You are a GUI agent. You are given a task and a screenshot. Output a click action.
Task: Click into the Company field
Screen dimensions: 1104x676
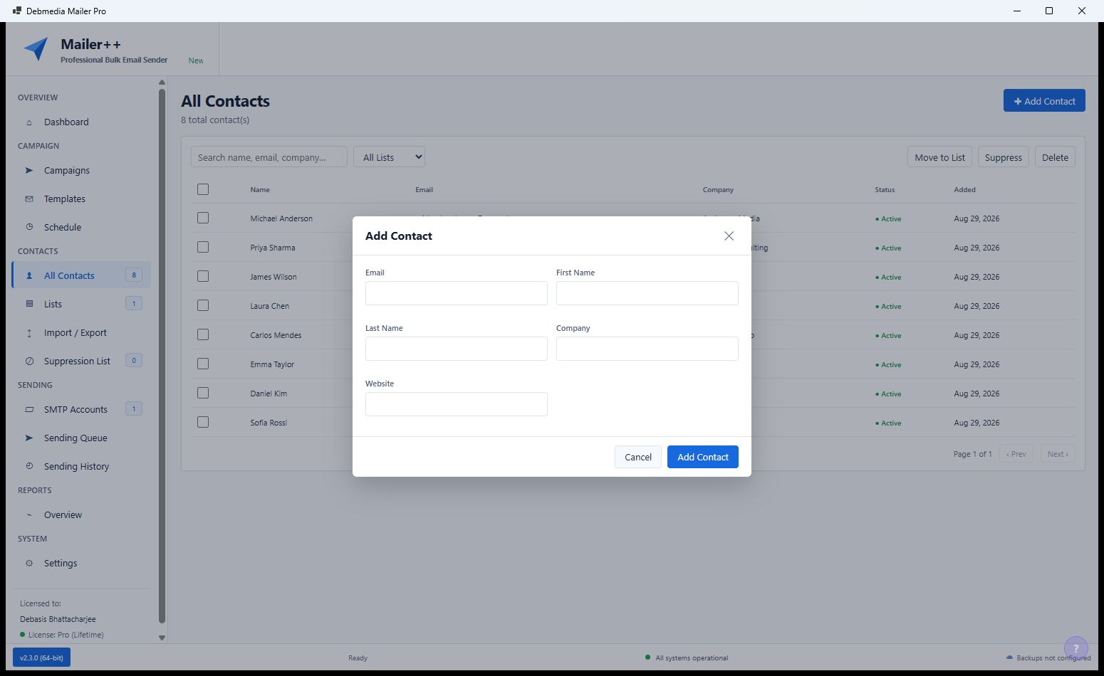(647, 349)
